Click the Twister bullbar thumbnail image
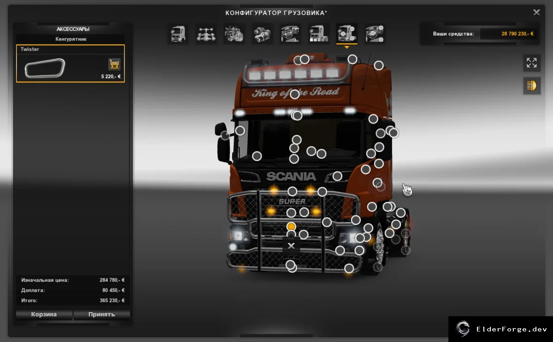Viewport: 553px width, 342px height. point(45,68)
